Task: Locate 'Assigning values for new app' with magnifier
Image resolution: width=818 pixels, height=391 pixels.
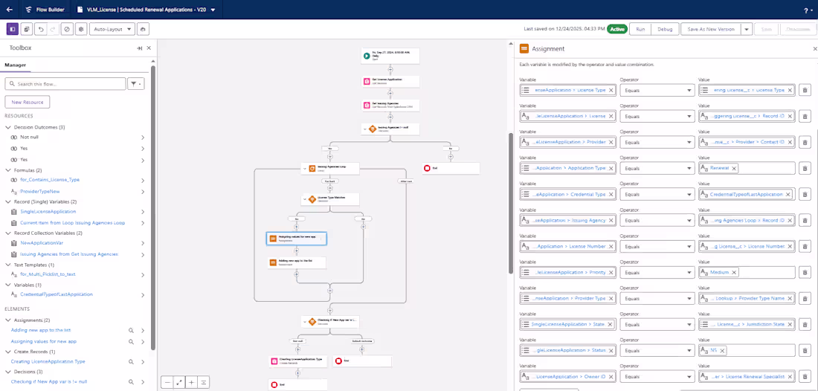Action: point(132,341)
